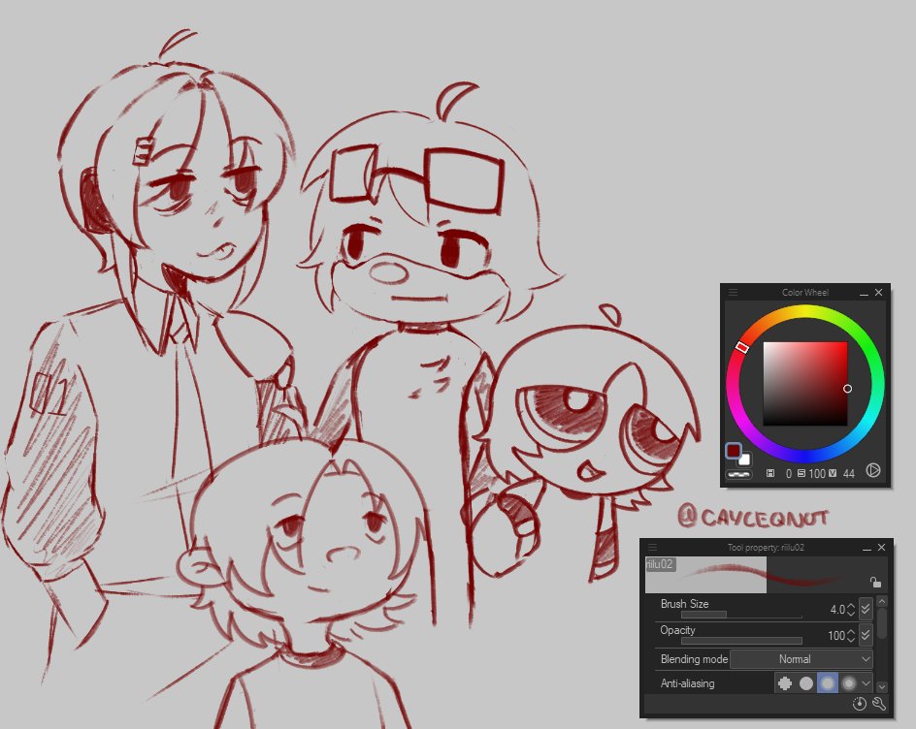Open Sub Tool Detail wrench icon
Viewport: 916px width, 729px height.
(878, 704)
